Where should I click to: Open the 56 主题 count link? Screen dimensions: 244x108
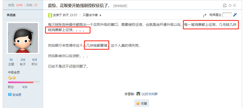(x=11, y=62)
